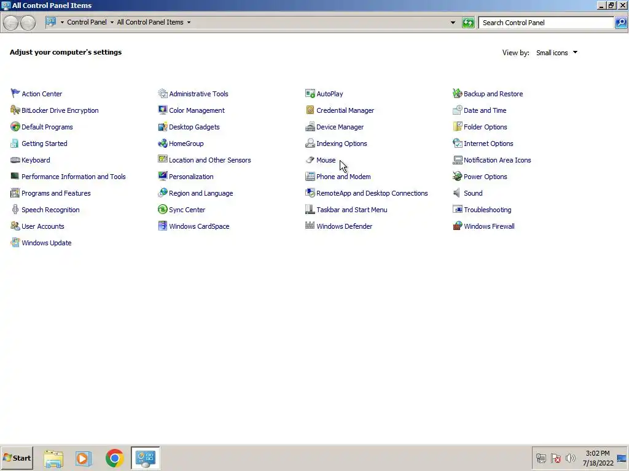Click the Search Control Panel field
Viewport: 629px width, 471px height.
click(546, 23)
